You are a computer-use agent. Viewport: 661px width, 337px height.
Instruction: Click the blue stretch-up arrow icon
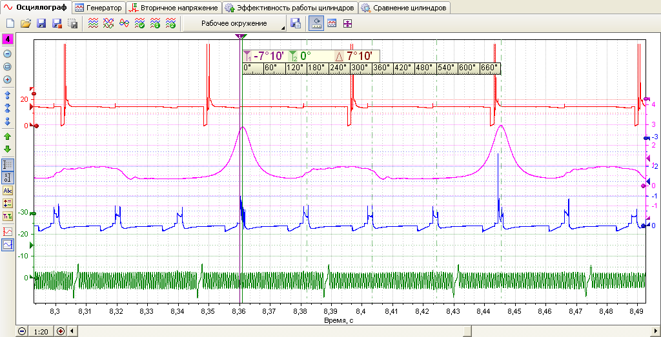8,95
